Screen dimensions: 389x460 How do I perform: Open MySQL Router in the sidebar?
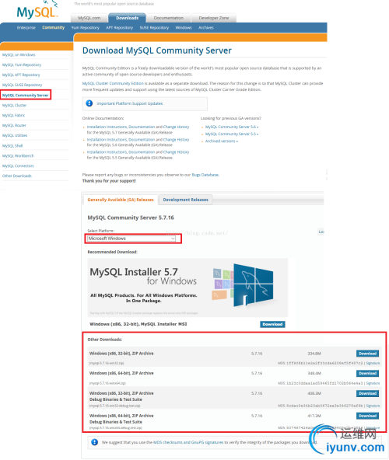click(x=14, y=125)
